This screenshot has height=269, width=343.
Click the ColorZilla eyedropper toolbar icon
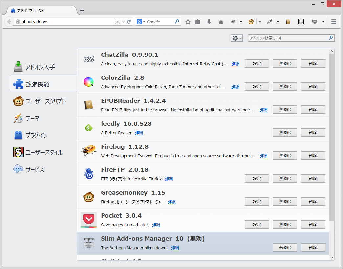(269, 22)
